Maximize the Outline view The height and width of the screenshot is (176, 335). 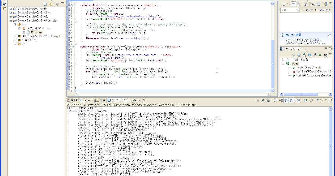tap(331, 49)
